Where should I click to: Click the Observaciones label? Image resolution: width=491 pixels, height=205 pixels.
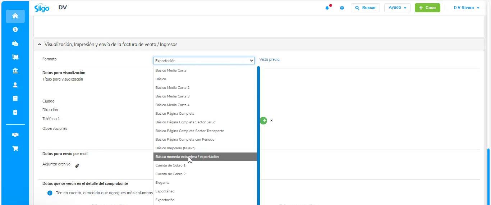[x=55, y=128]
